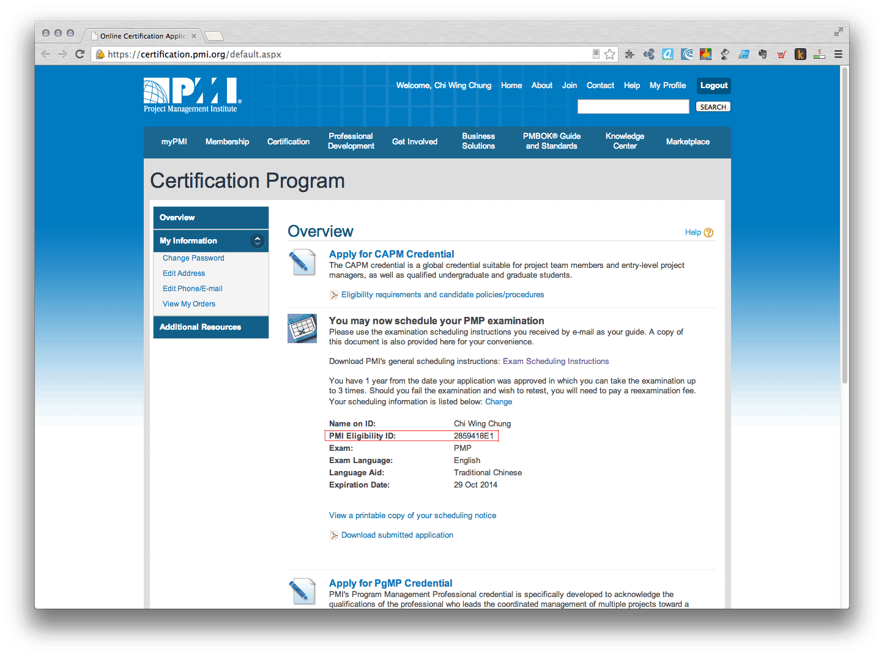The height and width of the screenshot is (657, 884).
Task: Click the pencil document icon beside CAPM Credential
Action: click(302, 262)
